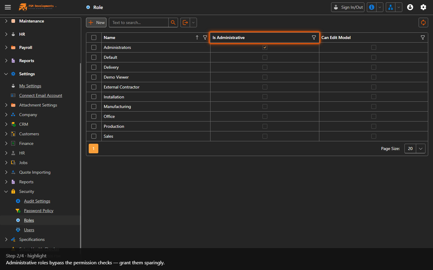Open Company in the settings menu
The width and height of the screenshot is (433, 270).
(28, 115)
